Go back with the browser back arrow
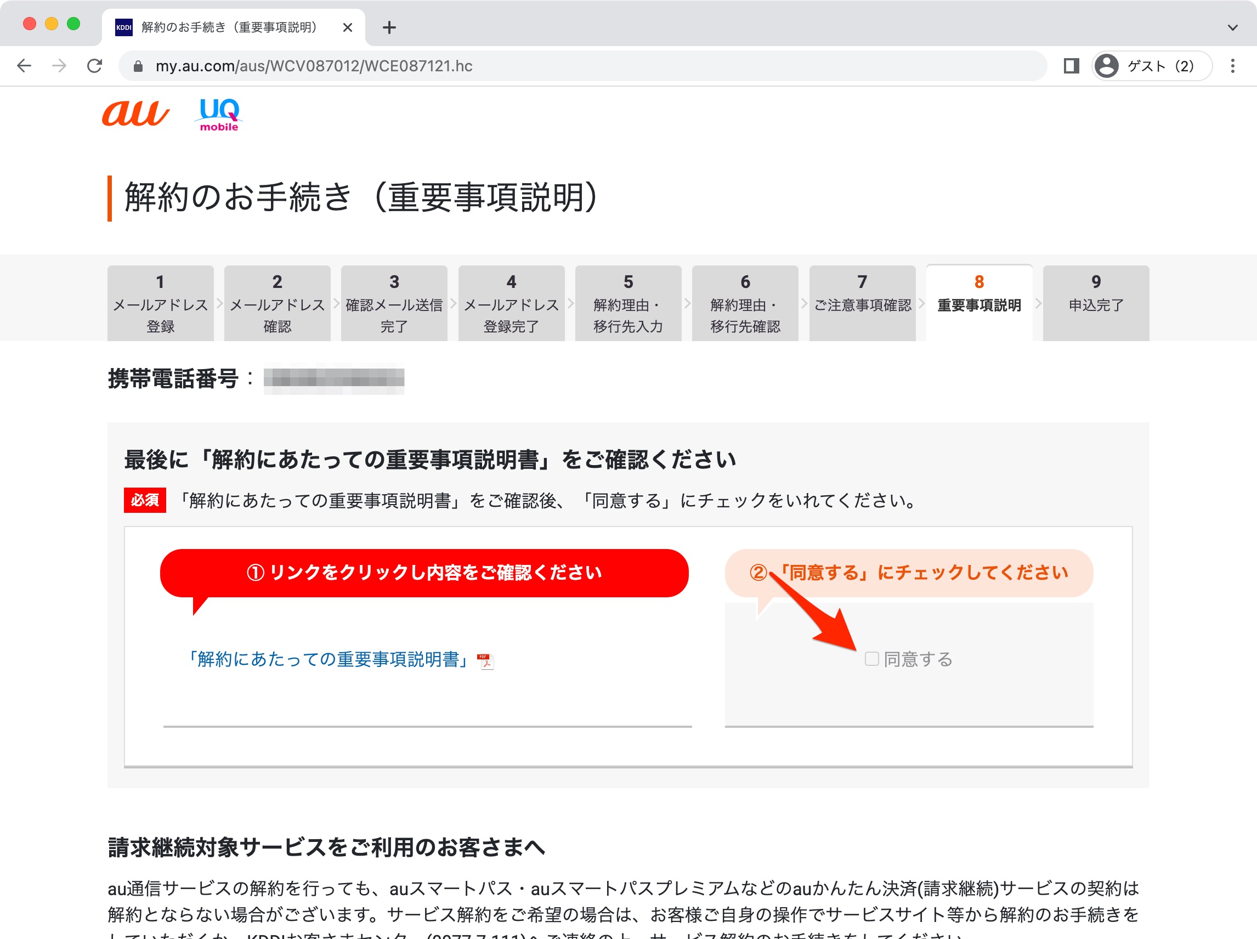The image size is (1257, 939). coord(24,66)
